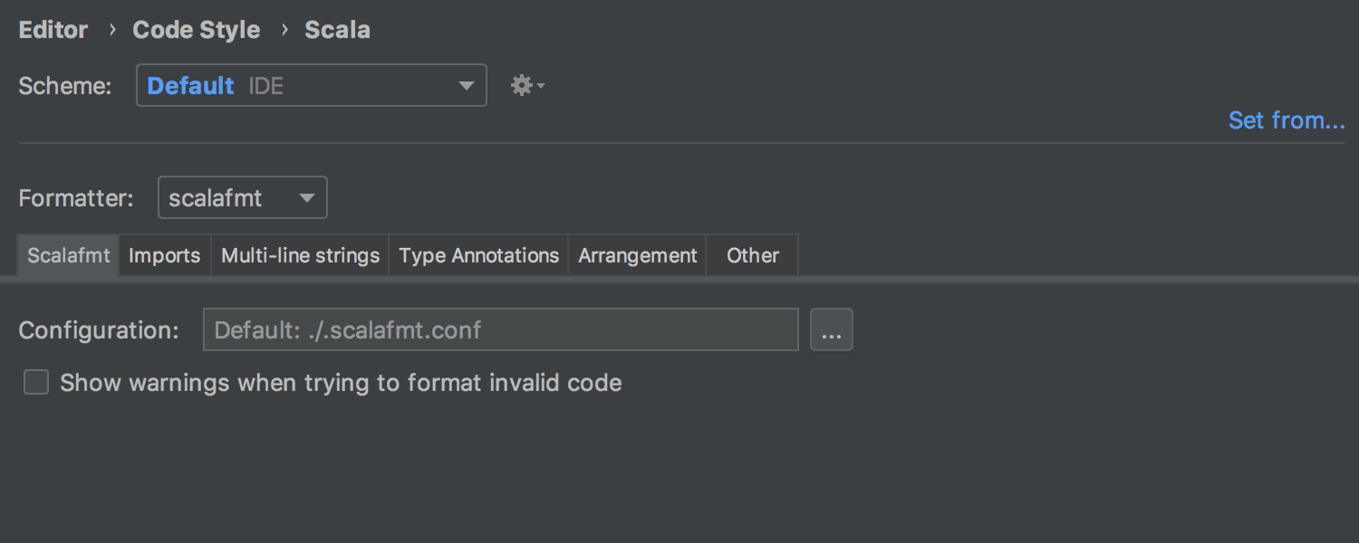Open the Formatter dropdown set to scalafmt

243,197
